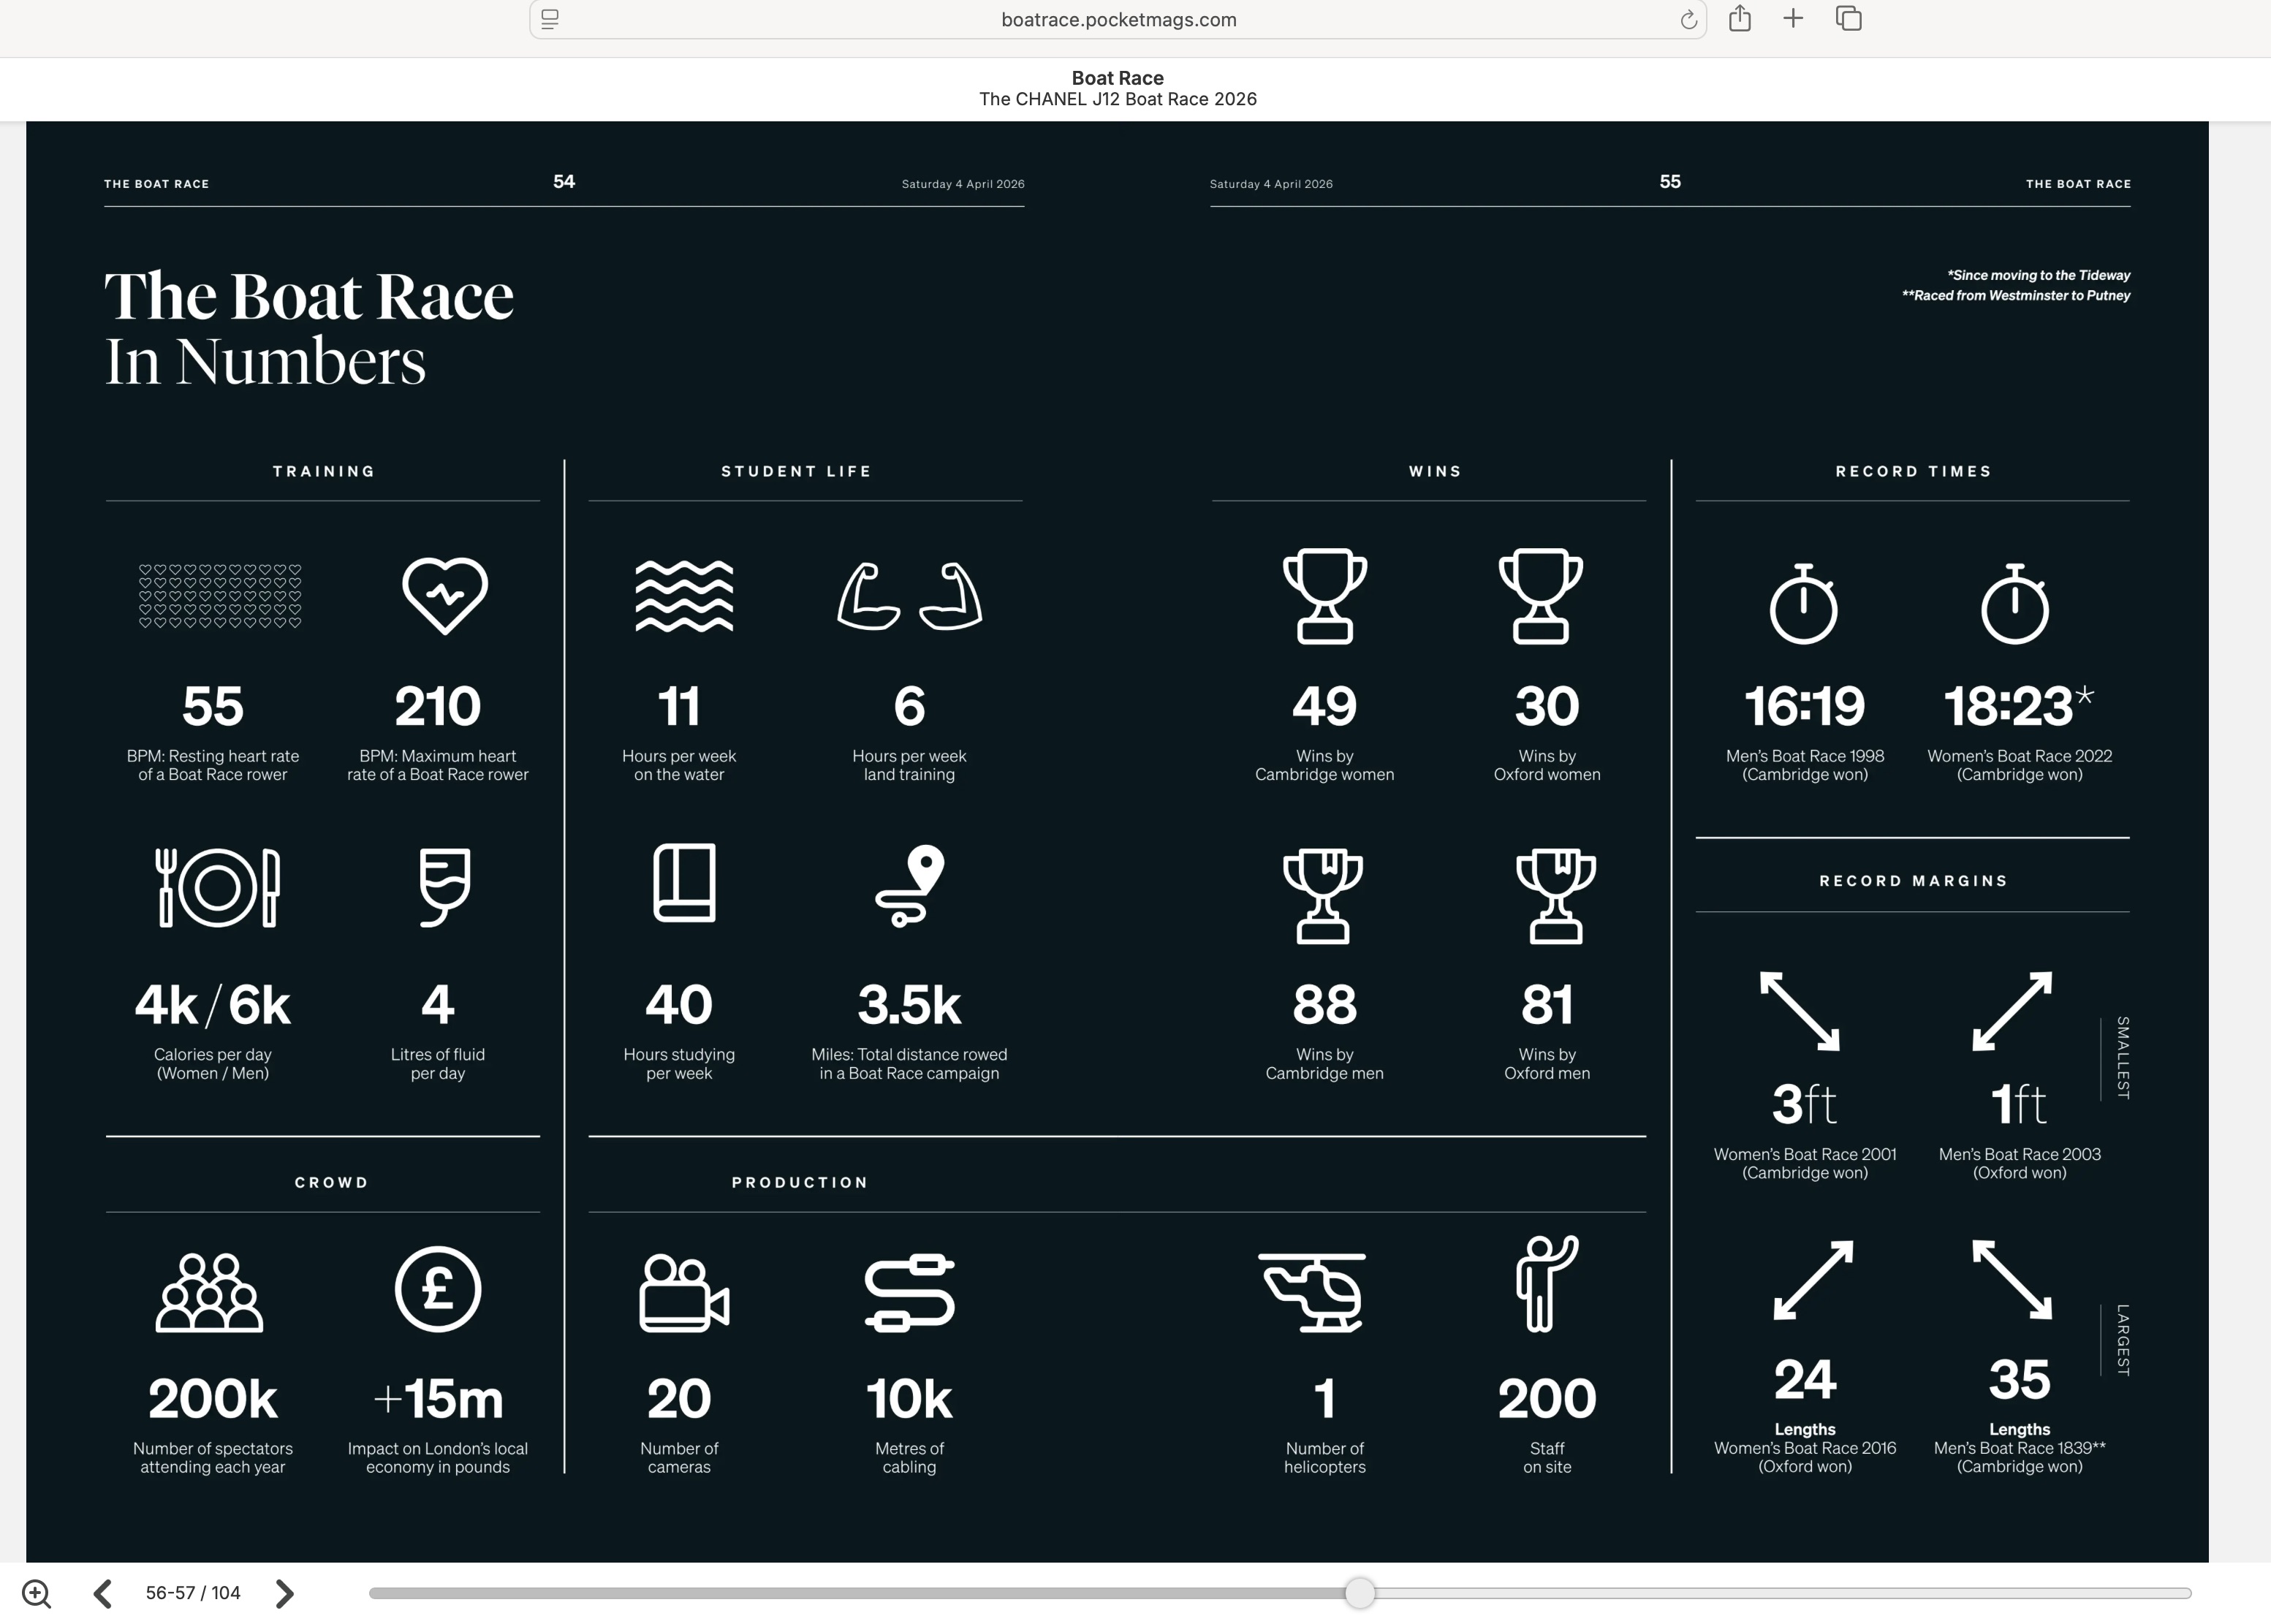This screenshot has width=2271, height=1624.
Task: Click the zoom-in magnifier icon
Action: 36,1593
